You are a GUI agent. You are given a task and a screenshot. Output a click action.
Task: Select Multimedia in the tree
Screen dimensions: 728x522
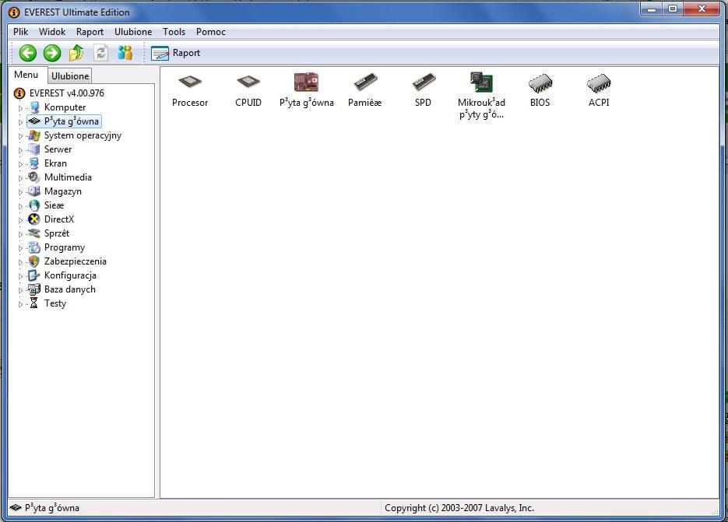pos(68,177)
